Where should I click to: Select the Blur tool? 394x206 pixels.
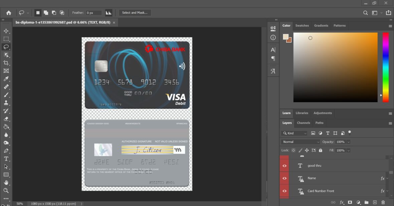pyautogui.click(x=6, y=135)
